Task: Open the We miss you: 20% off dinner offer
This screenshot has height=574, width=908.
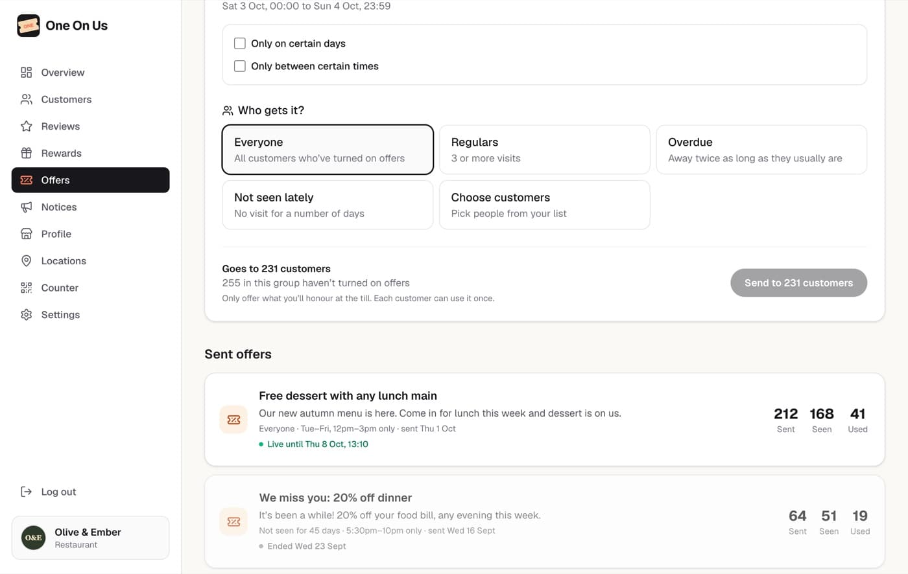Action: click(x=545, y=522)
